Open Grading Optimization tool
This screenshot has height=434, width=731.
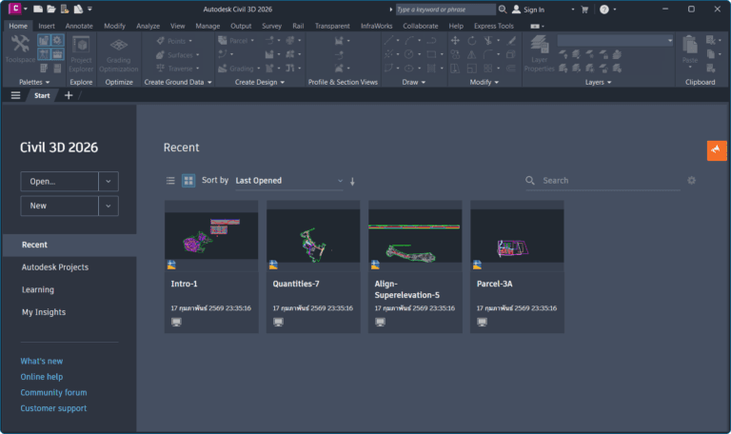(x=118, y=54)
